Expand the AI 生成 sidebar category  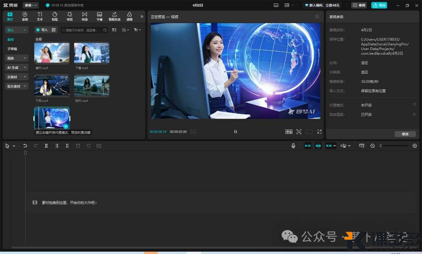[17, 67]
